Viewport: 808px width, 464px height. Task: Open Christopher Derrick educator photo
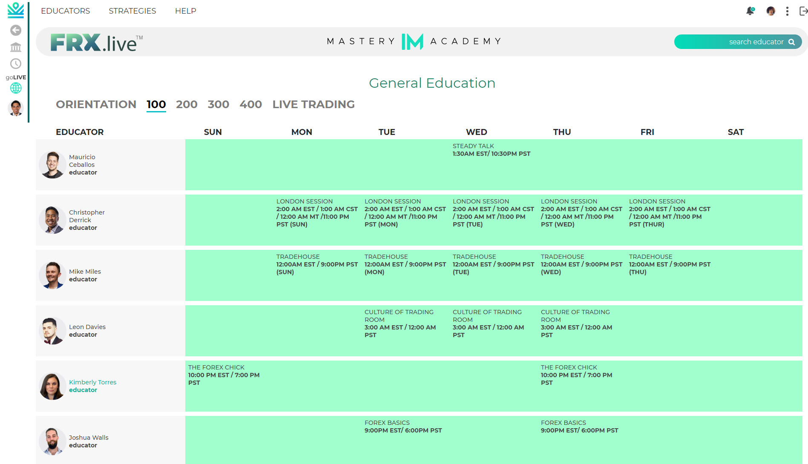[53, 220]
